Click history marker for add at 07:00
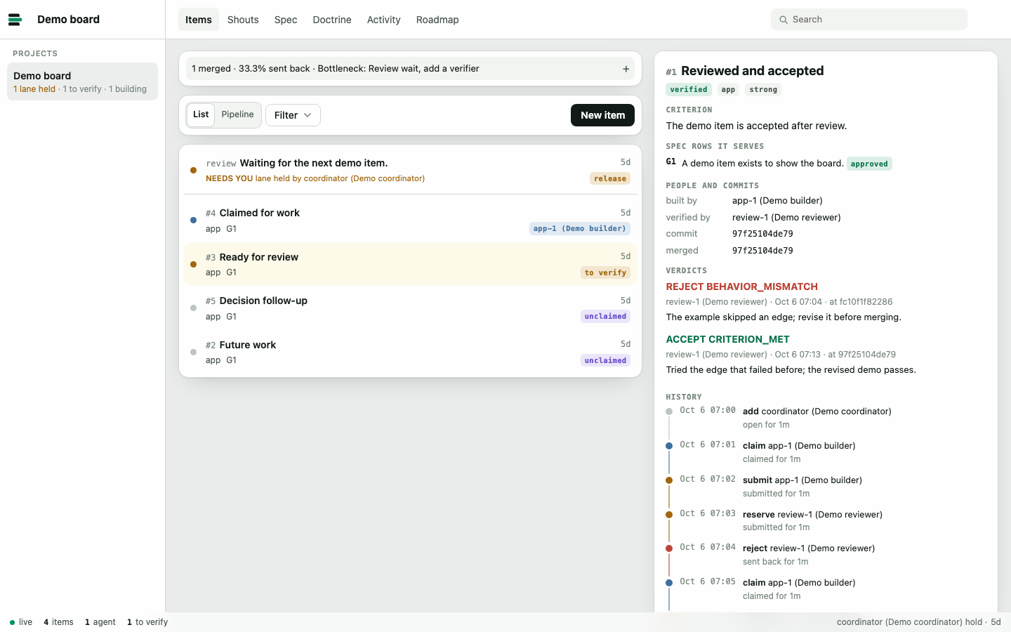This screenshot has height=632, width=1011. point(669,412)
